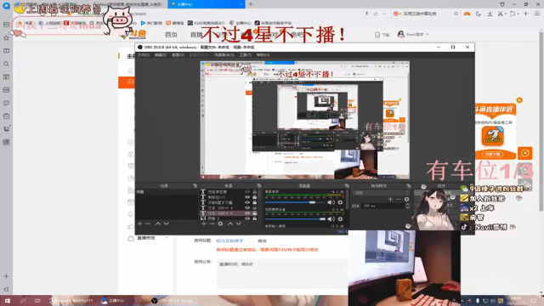The image size is (544, 306).
Task: Toggle visibility of 有车位1/3 source
Action: click(247, 197)
